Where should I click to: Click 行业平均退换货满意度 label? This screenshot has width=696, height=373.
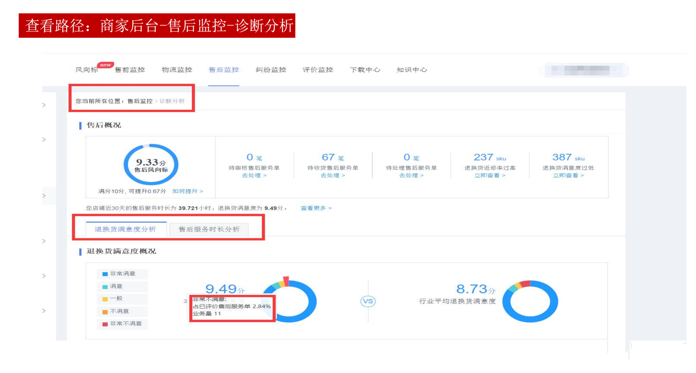pyautogui.click(x=457, y=301)
